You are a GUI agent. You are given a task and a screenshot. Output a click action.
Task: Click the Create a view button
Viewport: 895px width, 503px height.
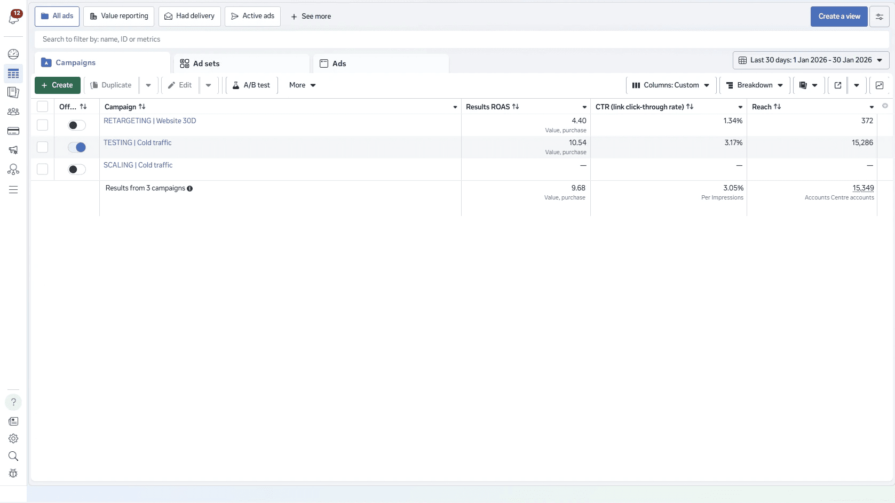click(839, 17)
